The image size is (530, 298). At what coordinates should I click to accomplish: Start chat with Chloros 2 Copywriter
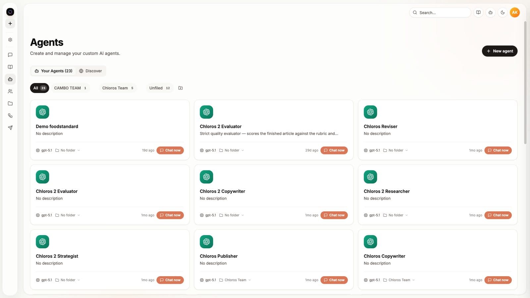click(334, 215)
